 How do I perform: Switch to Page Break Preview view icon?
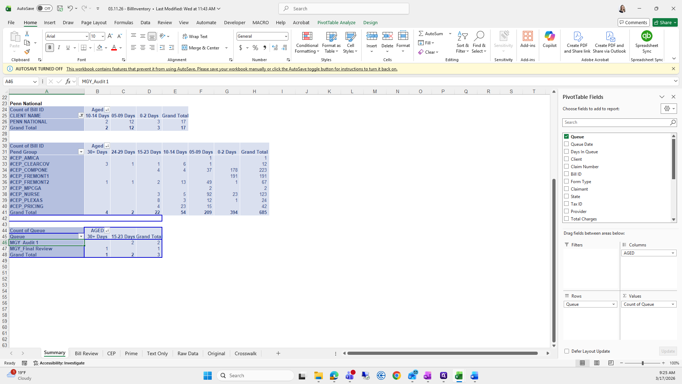point(611,363)
